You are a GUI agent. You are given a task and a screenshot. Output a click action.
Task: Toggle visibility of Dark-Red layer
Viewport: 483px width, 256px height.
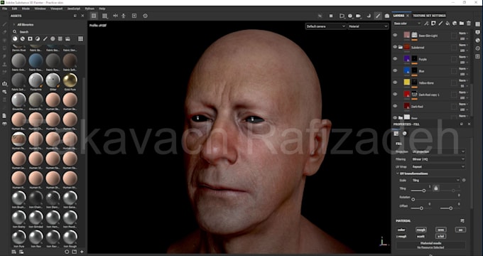(395, 106)
